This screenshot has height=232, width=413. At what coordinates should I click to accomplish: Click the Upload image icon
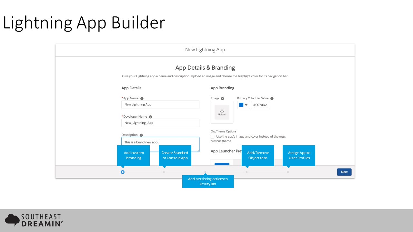[x=222, y=112]
